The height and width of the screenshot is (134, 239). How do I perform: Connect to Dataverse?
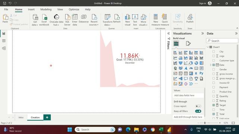[84, 19]
